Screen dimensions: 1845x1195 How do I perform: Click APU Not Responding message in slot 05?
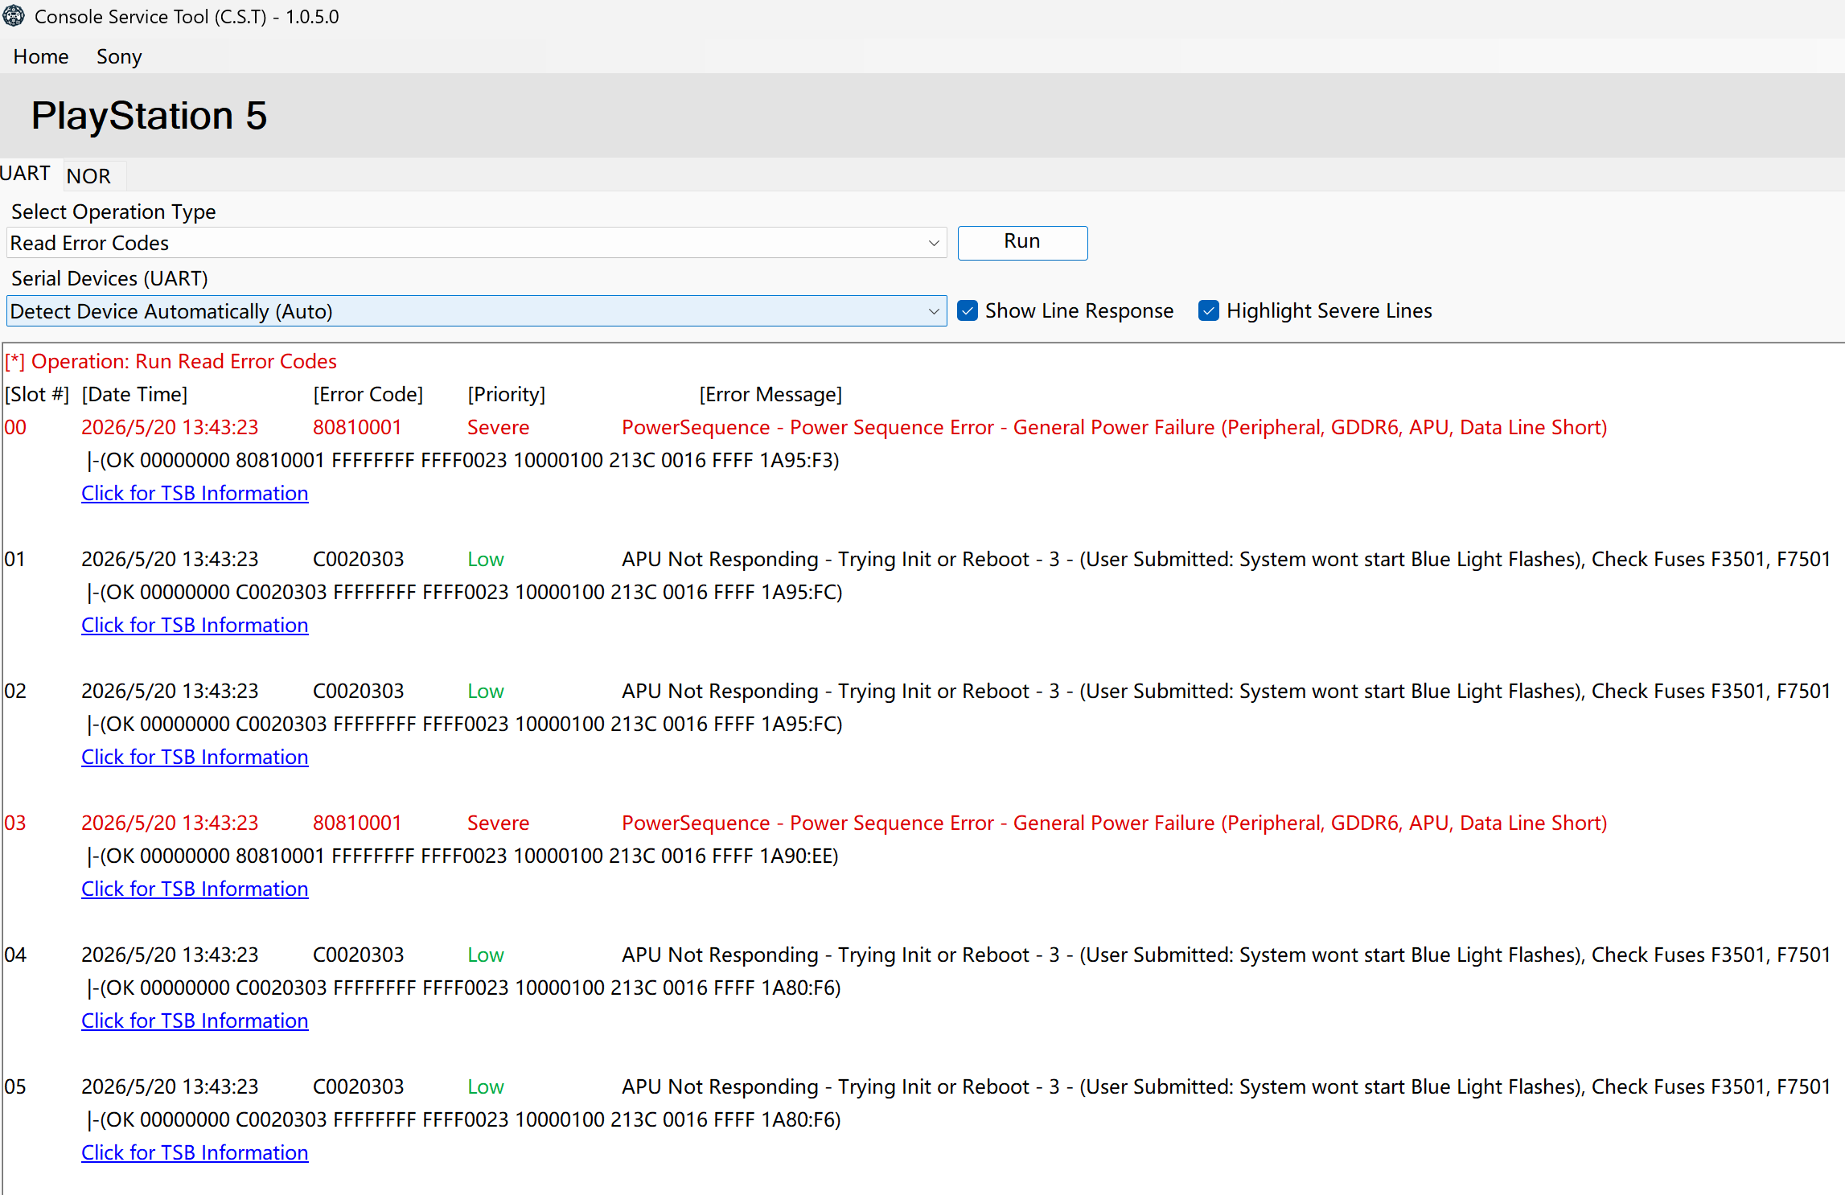(x=1227, y=1086)
